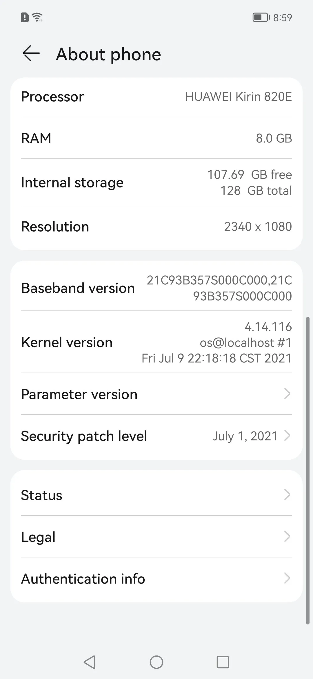Open the Authentication info chevron

click(x=287, y=578)
